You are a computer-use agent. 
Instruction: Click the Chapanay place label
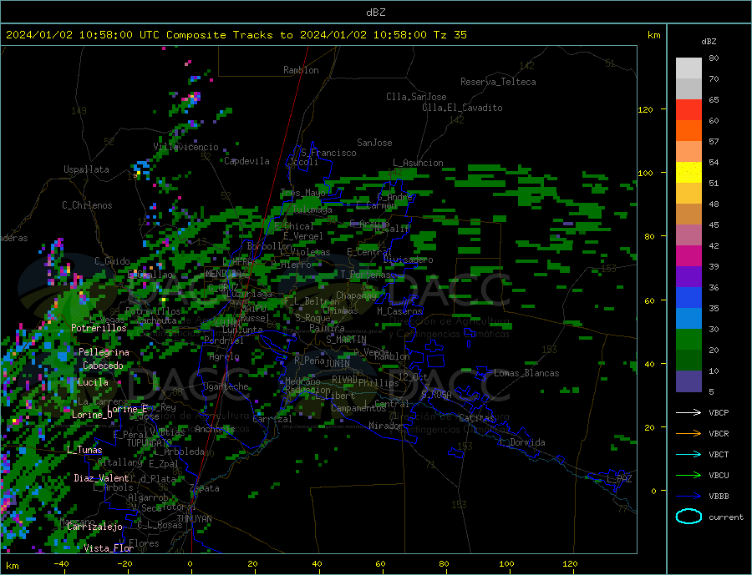pyautogui.click(x=356, y=295)
